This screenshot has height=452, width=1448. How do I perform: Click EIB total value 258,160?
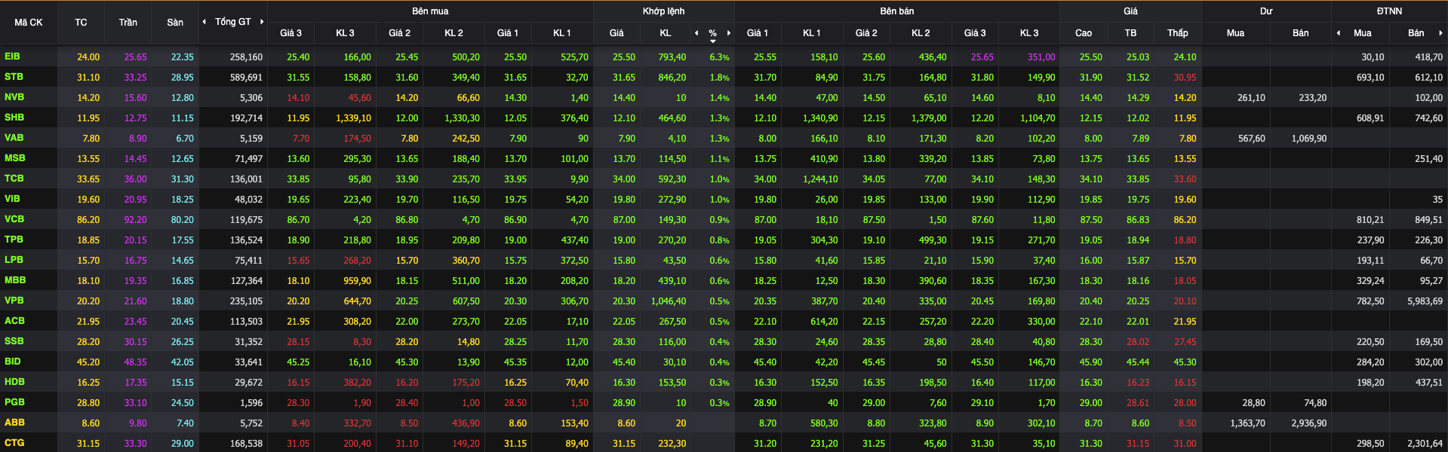246,57
